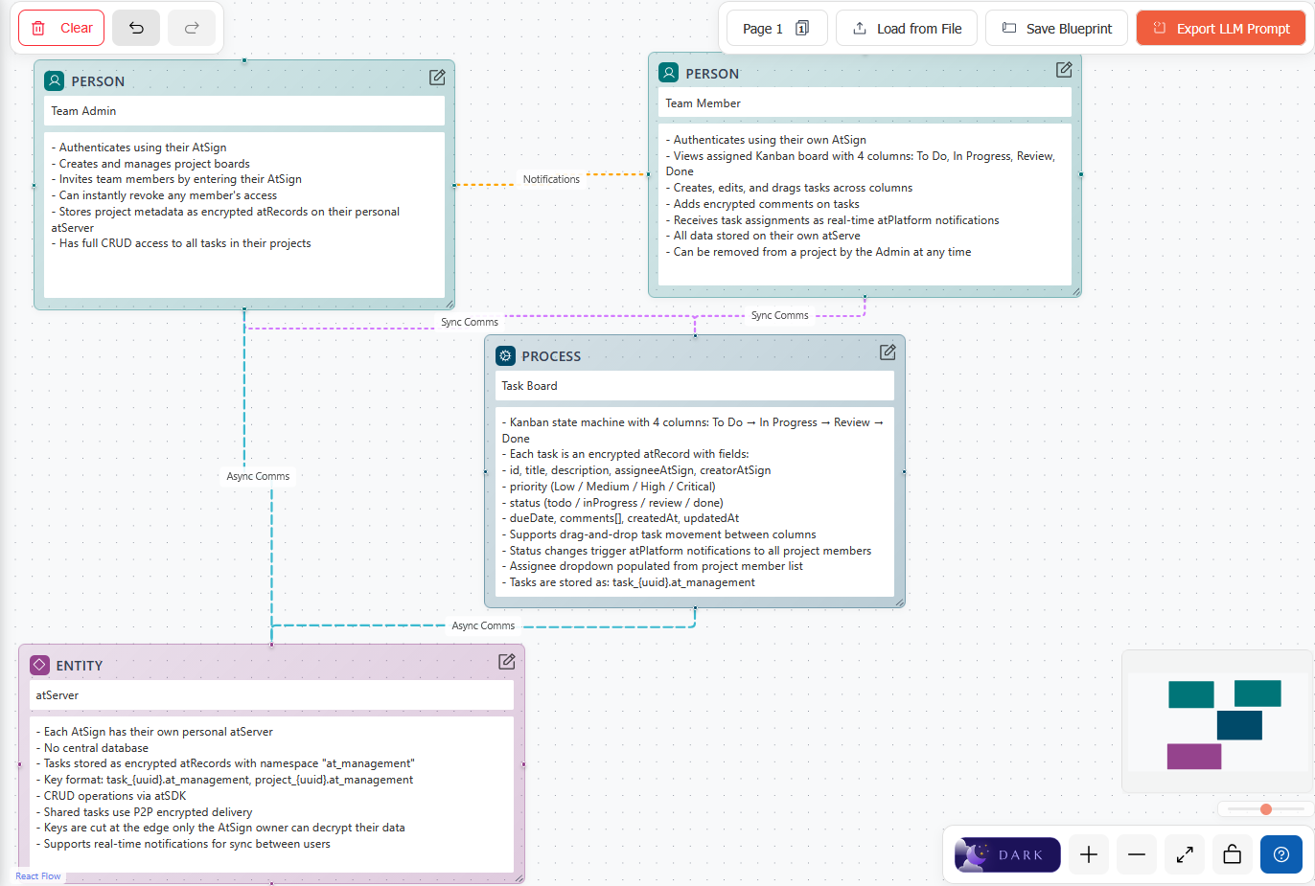Zoom out with the minus button

(x=1137, y=854)
